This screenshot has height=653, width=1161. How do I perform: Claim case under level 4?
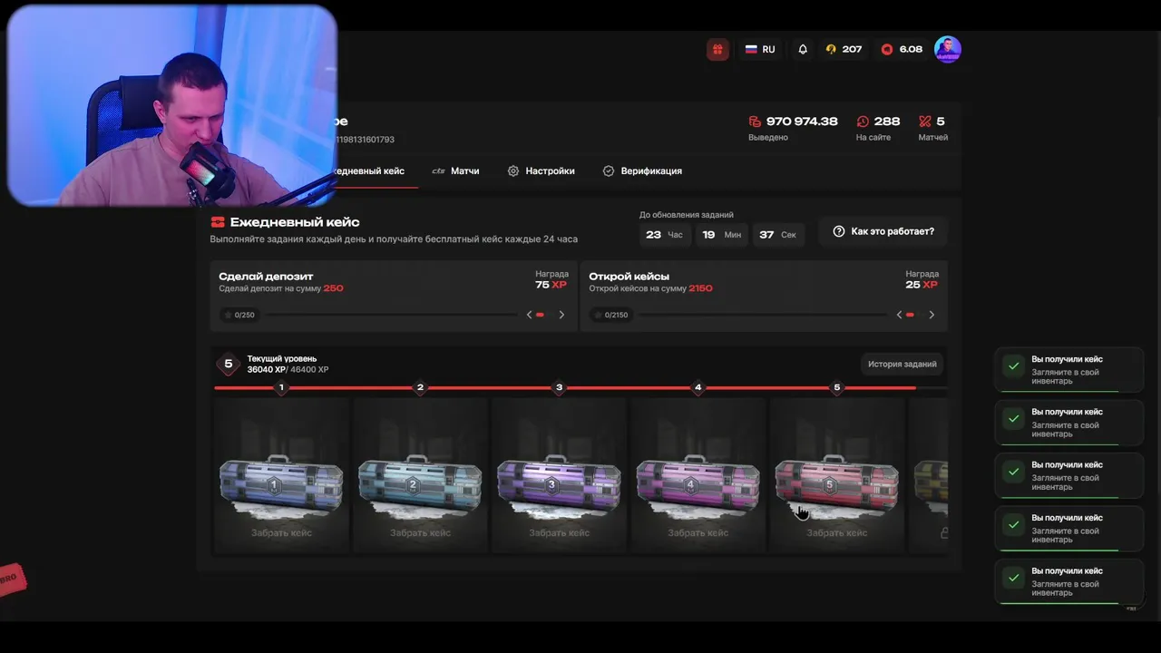(x=698, y=532)
